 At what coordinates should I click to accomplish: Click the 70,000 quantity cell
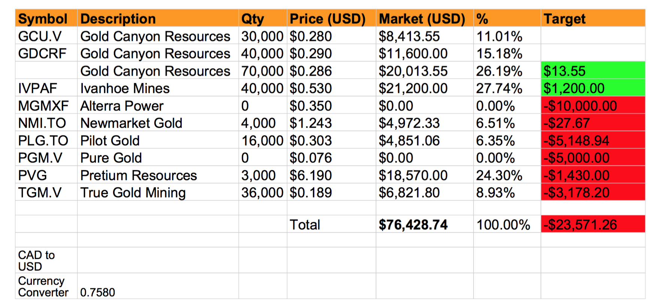[x=263, y=70]
